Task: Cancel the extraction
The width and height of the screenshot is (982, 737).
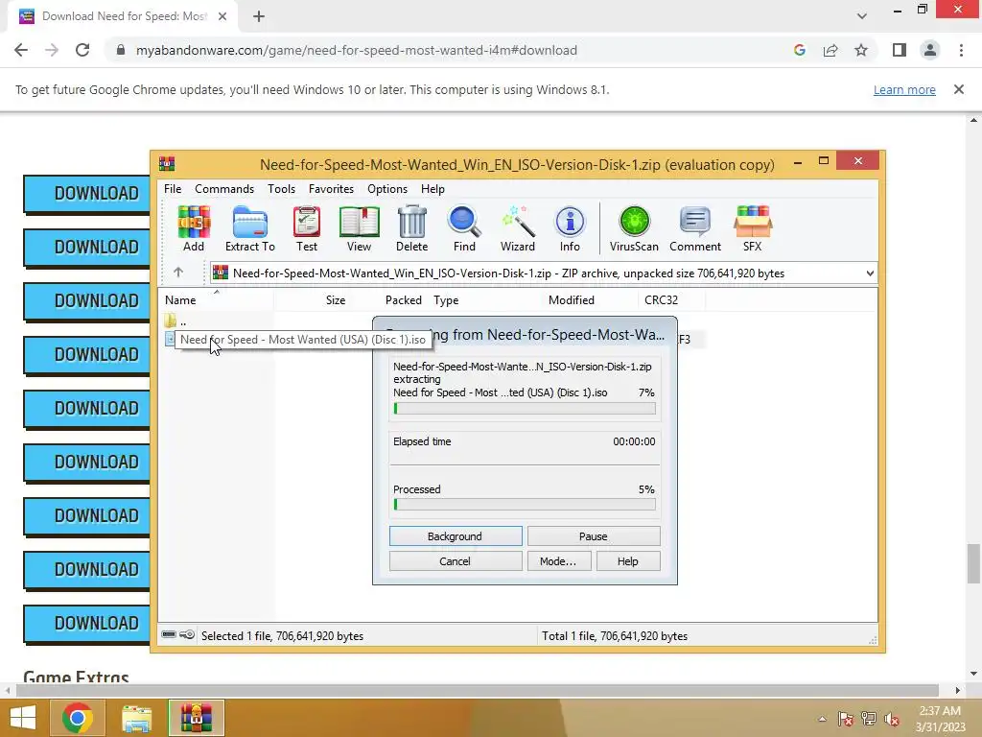Action: point(456,560)
